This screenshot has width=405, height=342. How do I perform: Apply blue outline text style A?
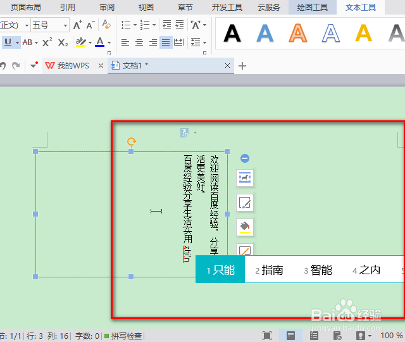click(331, 33)
